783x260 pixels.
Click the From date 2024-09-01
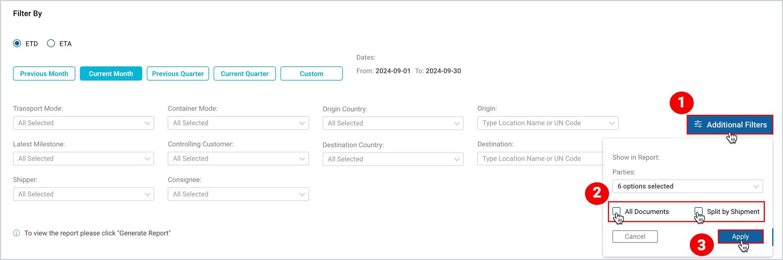[x=393, y=71]
